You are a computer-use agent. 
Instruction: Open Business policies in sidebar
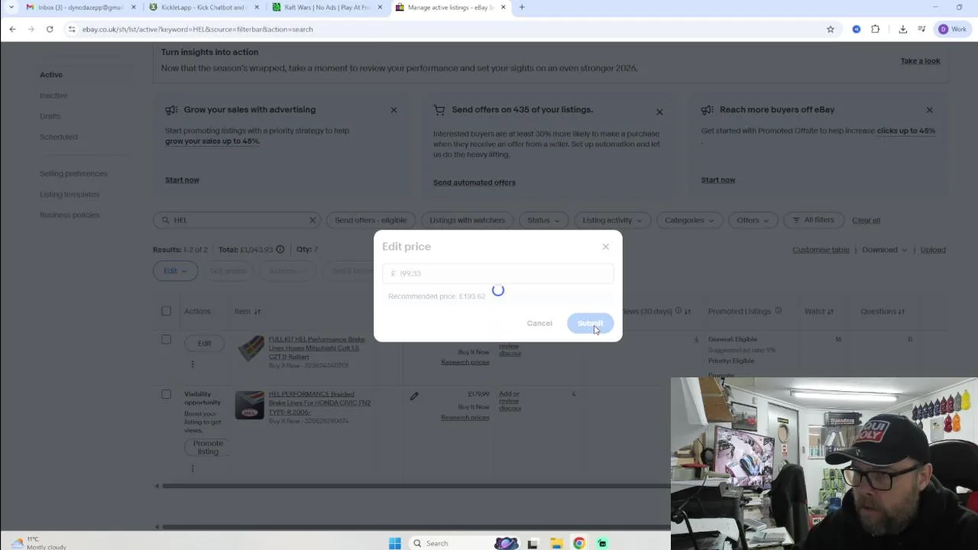(x=70, y=215)
